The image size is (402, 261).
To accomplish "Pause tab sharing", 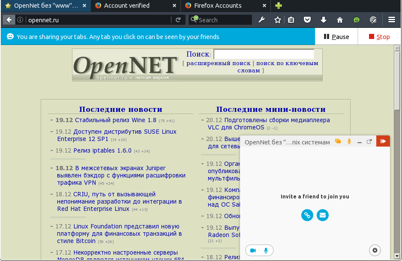I will pos(336,37).
